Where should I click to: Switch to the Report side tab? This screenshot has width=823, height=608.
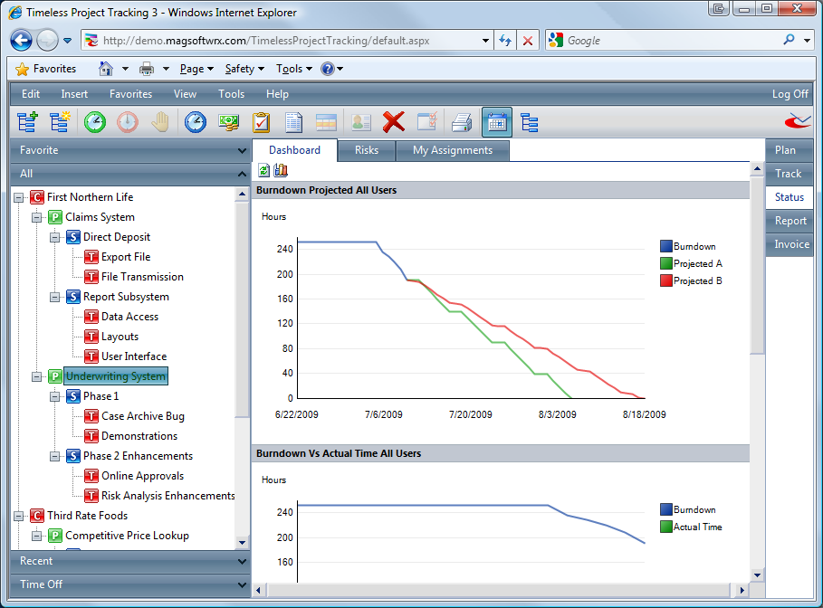(x=789, y=221)
